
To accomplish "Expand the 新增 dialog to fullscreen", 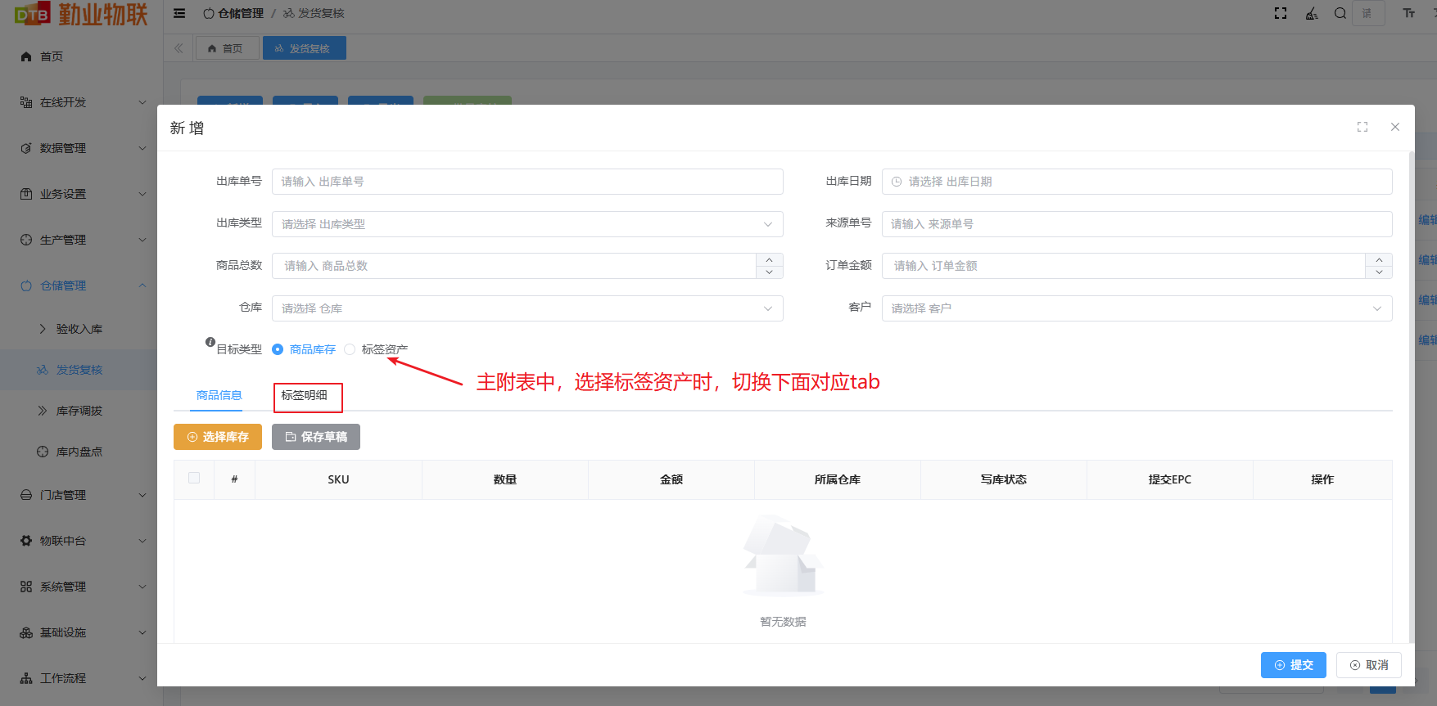I will (x=1362, y=127).
